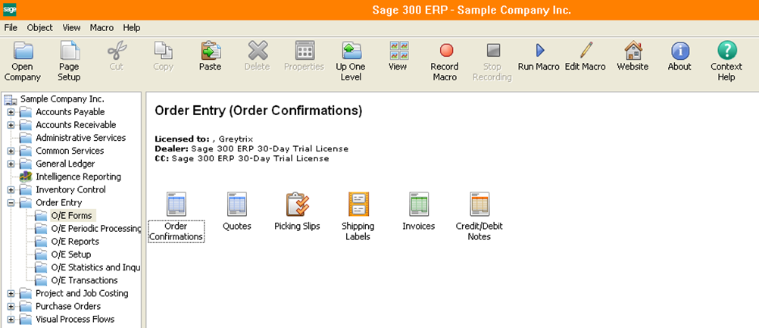Open the Help menu
This screenshot has width=759, height=328.
(132, 27)
